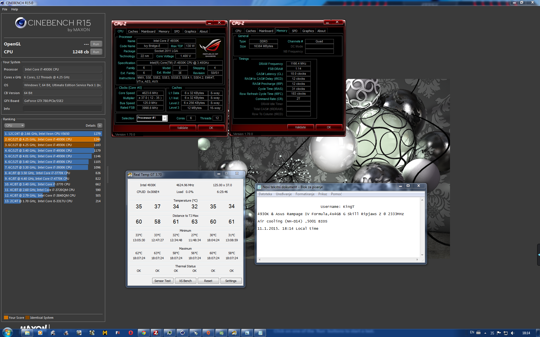Click Sensor Test in Real Temp

click(x=163, y=281)
